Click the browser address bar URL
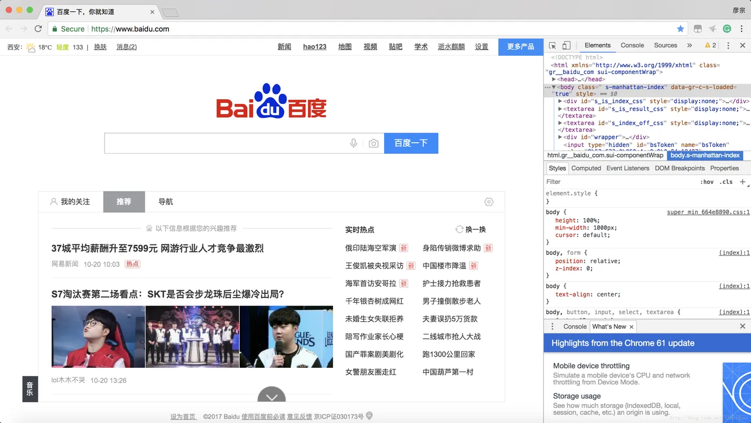The width and height of the screenshot is (751, 423). pyautogui.click(x=130, y=29)
